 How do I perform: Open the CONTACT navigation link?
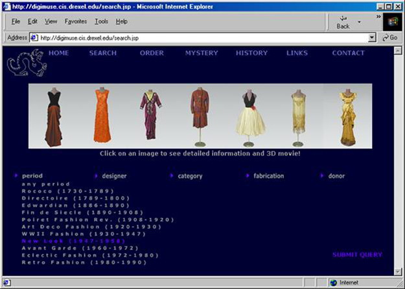tap(348, 53)
